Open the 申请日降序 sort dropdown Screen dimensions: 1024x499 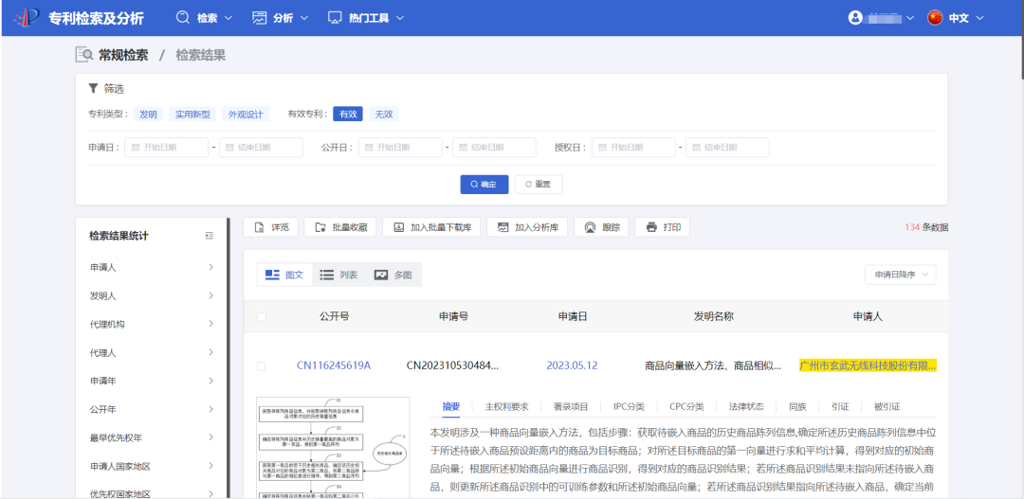901,275
